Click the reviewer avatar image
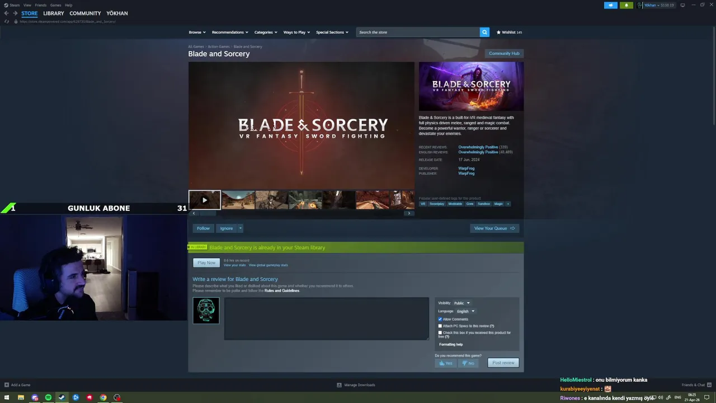The image size is (716, 403). 206,310
